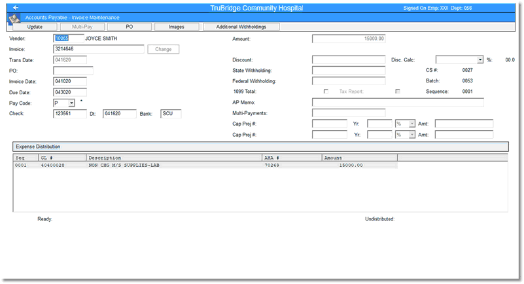Open the second Cap Proj percent dropdown
524x284 pixels.
411,135
